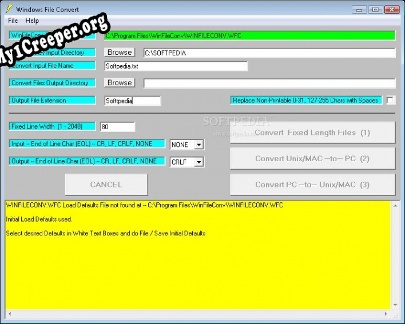Enable Replace Non-Printable Chars with Spaces checkbox

[390, 100]
